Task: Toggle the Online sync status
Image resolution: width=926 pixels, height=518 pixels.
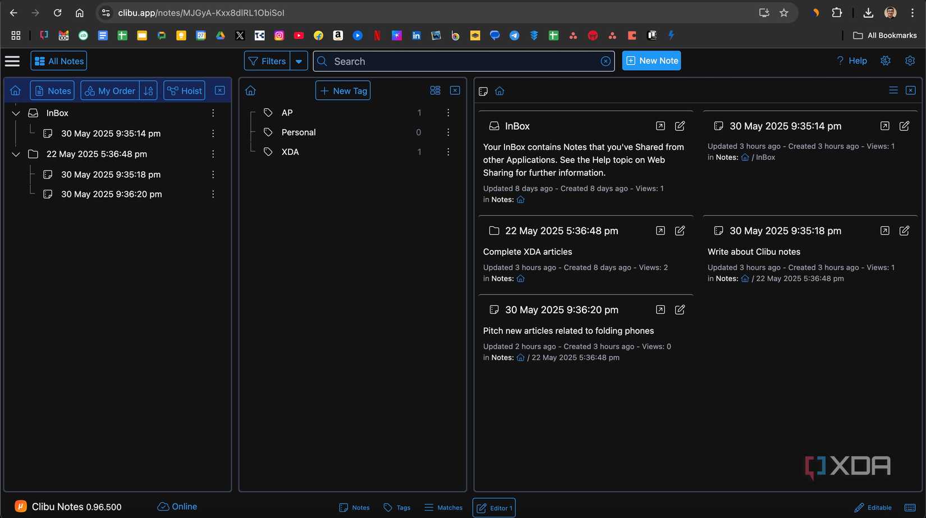Action: coord(177,507)
